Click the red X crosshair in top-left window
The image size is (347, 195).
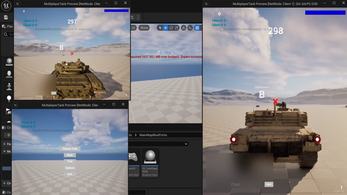tap(72, 54)
